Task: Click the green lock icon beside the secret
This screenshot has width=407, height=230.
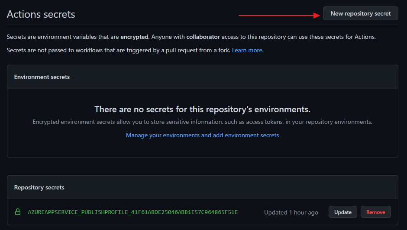Action: tap(18, 212)
